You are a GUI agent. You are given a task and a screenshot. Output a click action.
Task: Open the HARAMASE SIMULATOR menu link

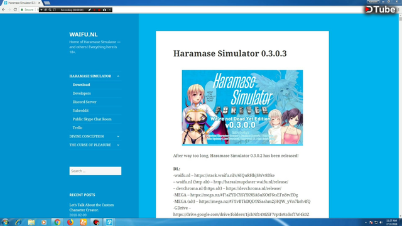(90, 76)
